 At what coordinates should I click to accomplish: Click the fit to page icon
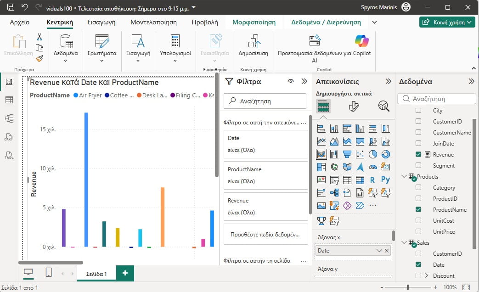466,287
